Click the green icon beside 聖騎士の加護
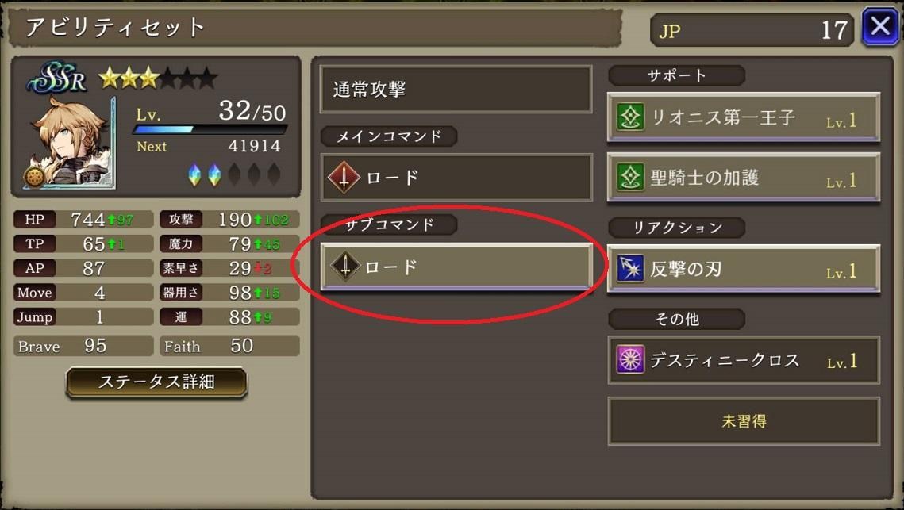Viewport: 904px width, 510px height. (x=630, y=177)
